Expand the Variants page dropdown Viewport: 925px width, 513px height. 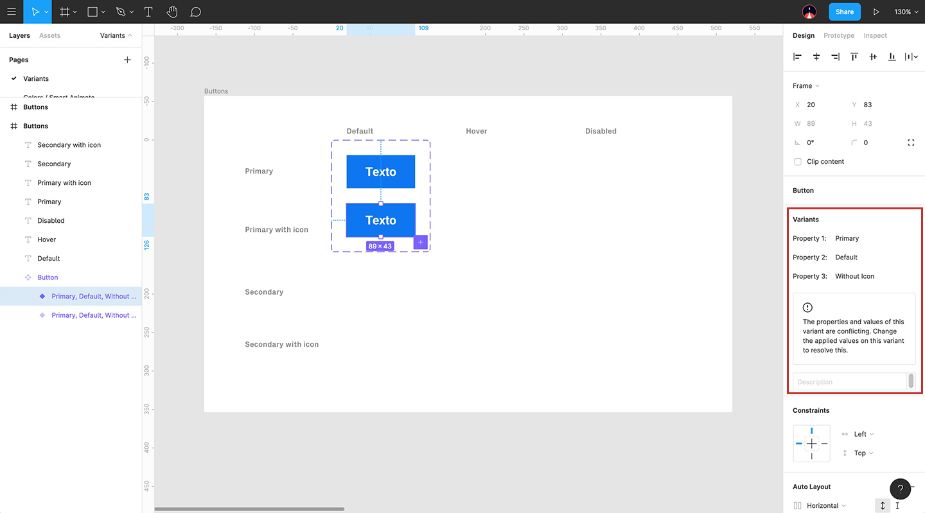[116, 35]
